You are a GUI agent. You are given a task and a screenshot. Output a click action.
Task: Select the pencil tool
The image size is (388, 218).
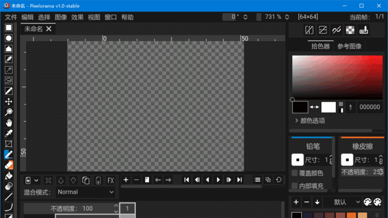pos(8,154)
